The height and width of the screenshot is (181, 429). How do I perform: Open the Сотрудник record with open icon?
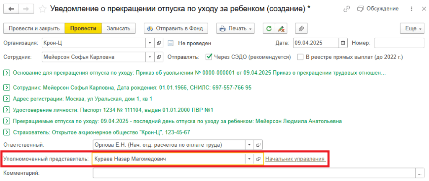(159, 57)
